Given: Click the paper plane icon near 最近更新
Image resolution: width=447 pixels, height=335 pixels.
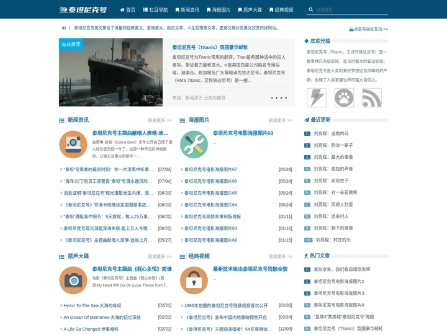Looking at the screenshot, I should 307,120.
